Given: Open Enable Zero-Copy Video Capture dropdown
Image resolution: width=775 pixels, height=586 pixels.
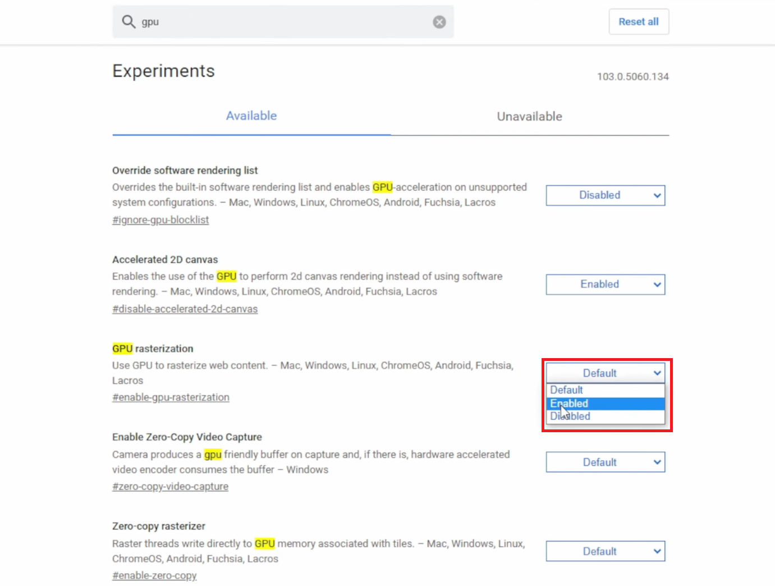Looking at the screenshot, I should (605, 463).
